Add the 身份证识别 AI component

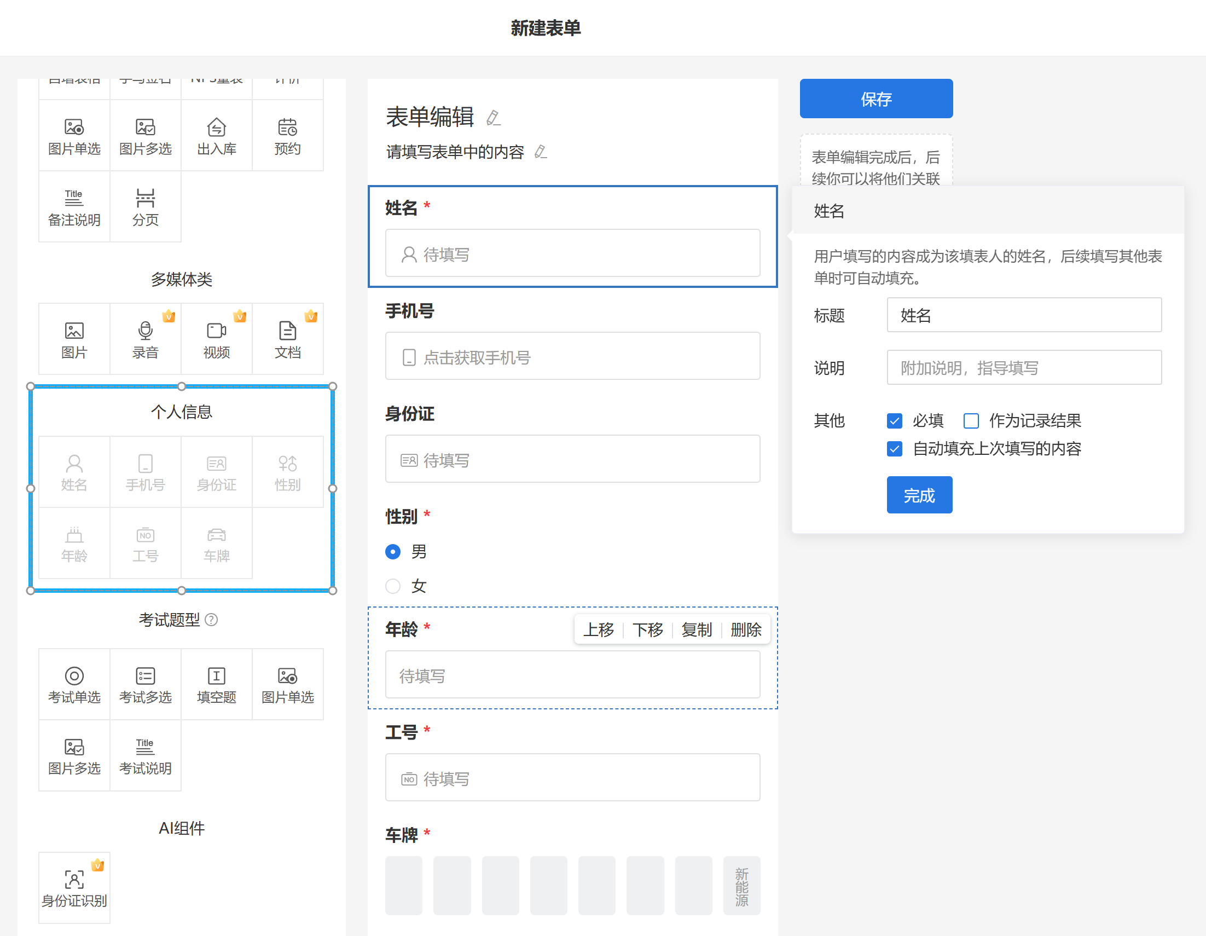point(74,887)
